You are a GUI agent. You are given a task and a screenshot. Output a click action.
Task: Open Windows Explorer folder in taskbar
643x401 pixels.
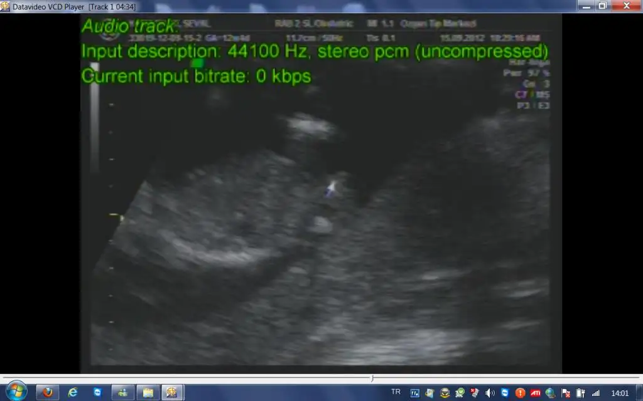click(x=148, y=393)
